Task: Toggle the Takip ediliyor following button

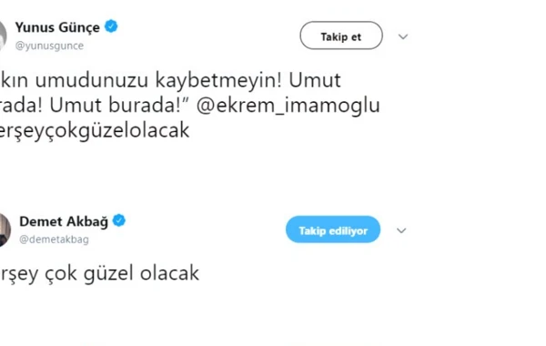Action: (x=333, y=229)
